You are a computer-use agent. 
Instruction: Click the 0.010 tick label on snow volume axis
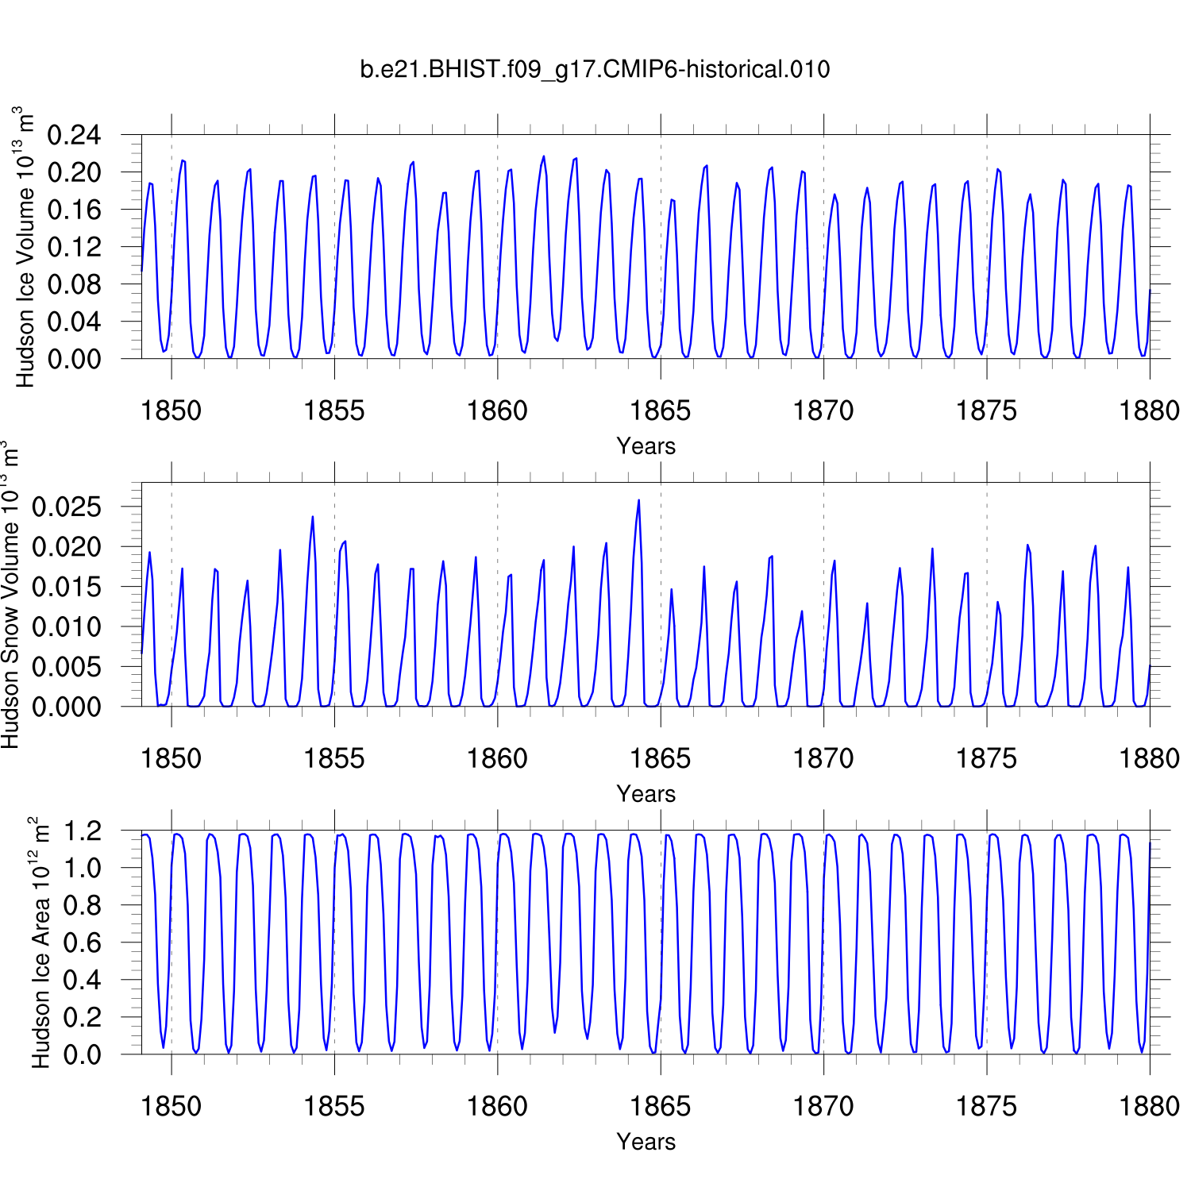coord(67,627)
